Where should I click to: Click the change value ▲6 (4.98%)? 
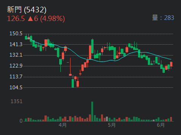(x=46, y=19)
